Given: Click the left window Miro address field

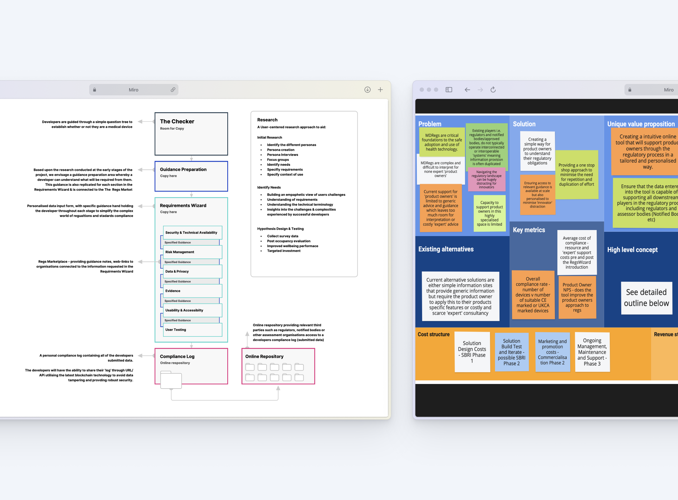Looking at the screenshot, I should pyautogui.click(x=134, y=90).
